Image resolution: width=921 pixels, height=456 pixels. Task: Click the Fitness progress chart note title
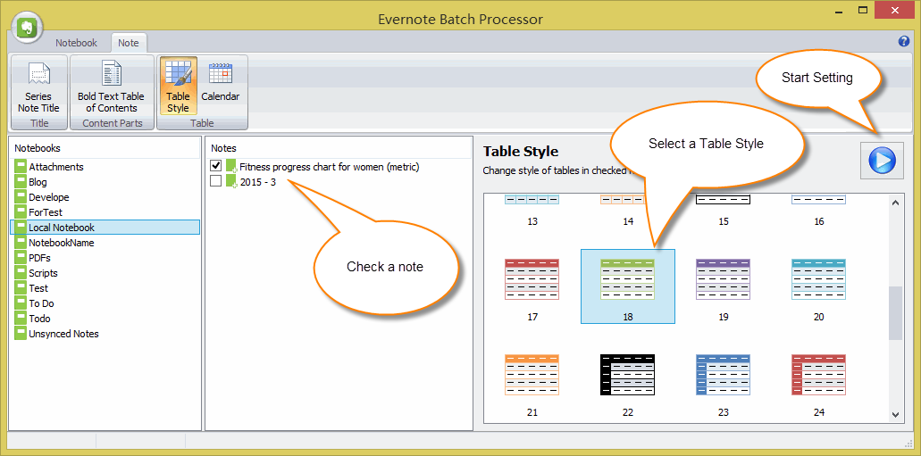pos(330,167)
